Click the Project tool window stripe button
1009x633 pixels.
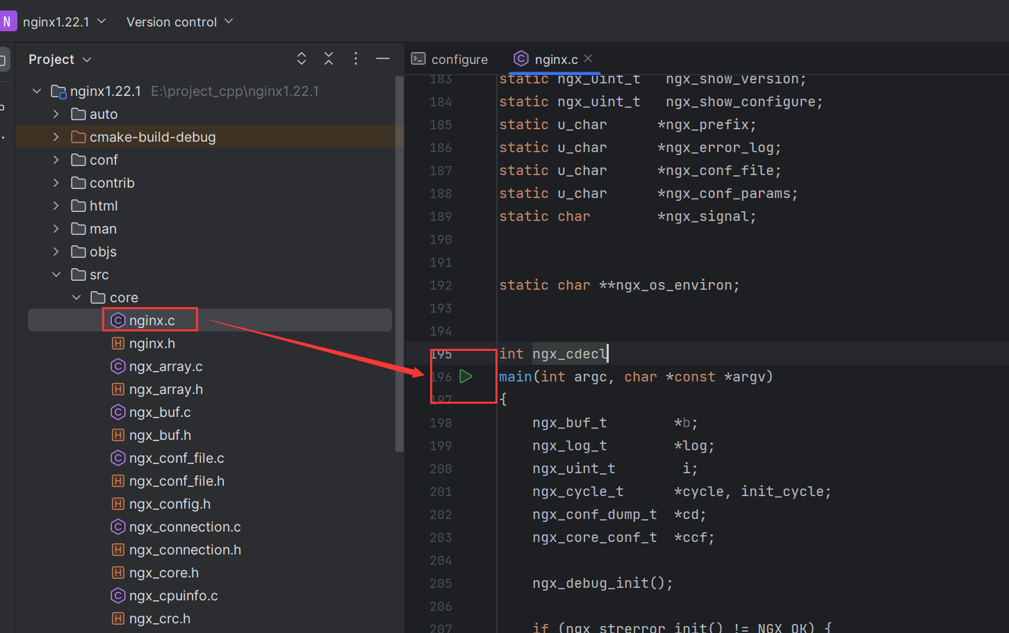pyautogui.click(x=3, y=60)
